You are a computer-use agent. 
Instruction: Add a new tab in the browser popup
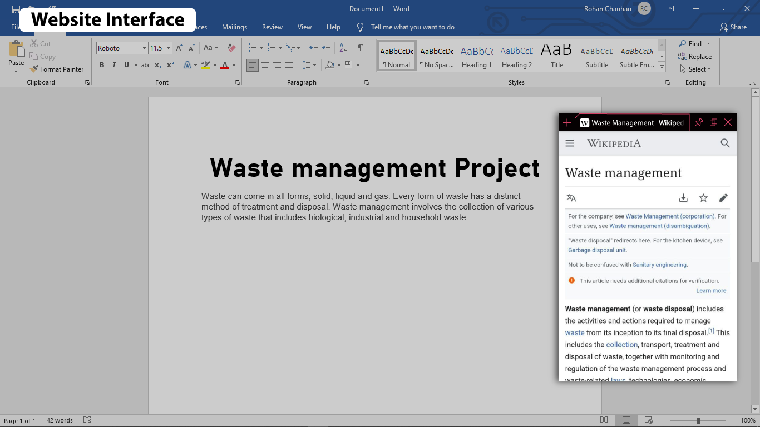pos(567,123)
